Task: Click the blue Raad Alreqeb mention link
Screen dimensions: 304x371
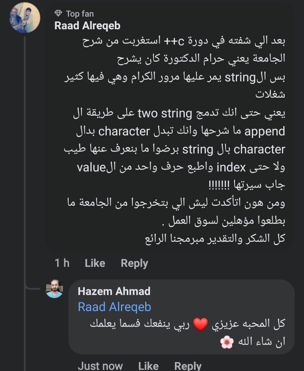Action: click(x=114, y=307)
